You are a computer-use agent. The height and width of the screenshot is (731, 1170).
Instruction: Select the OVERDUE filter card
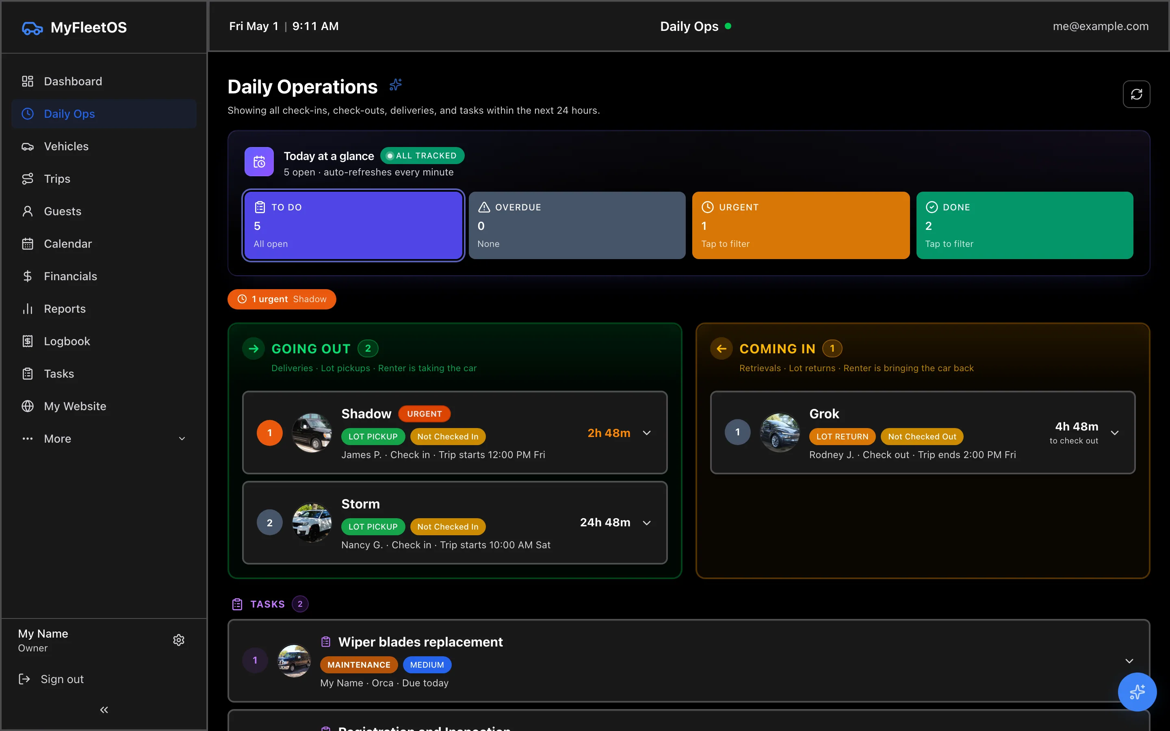[x=577, y=225]
